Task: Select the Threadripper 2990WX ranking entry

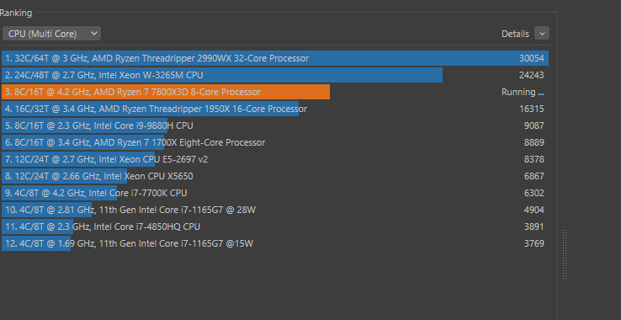Action: click(x=275, y=58)
